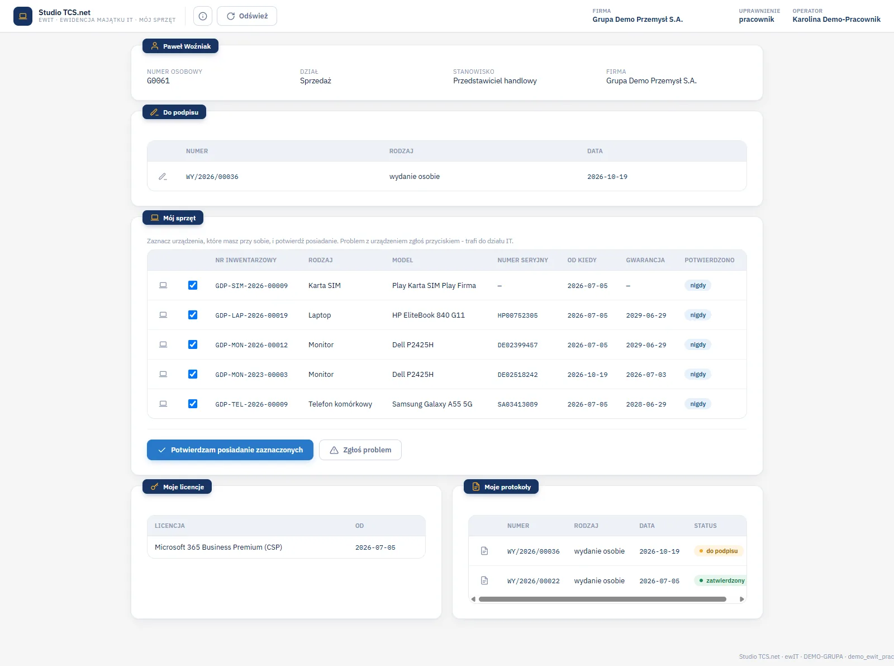This screenshot has width=894, height=666.
Task: Click serial number HP00752305
Action: click(x=517, y=315)
